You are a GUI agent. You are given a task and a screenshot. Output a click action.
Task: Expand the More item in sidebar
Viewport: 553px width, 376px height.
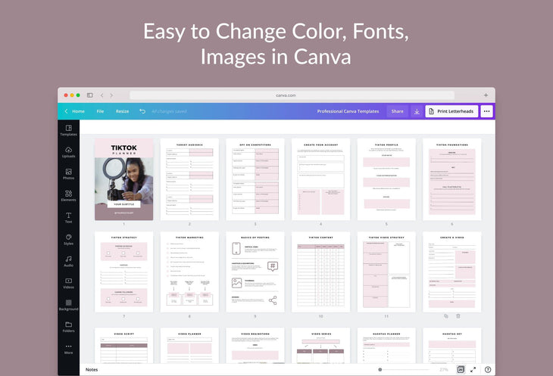pos(68,349)
